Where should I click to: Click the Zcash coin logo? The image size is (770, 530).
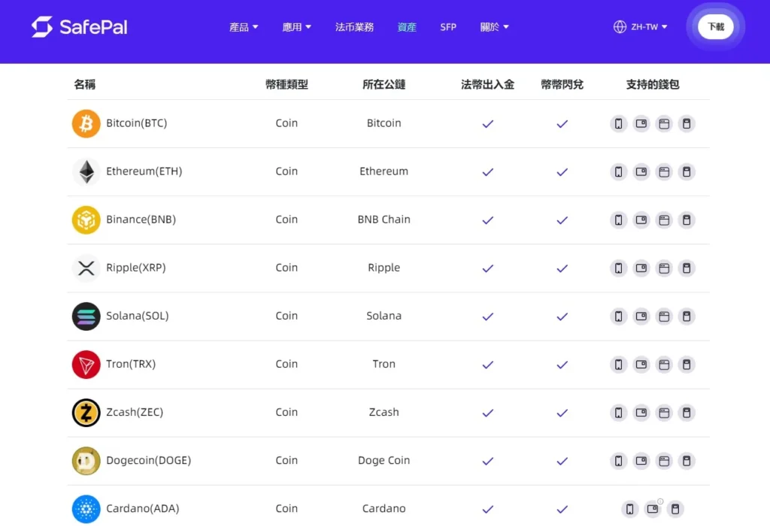[86, 412]
